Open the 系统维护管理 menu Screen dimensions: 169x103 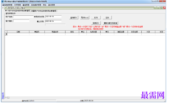pos(36,5)
